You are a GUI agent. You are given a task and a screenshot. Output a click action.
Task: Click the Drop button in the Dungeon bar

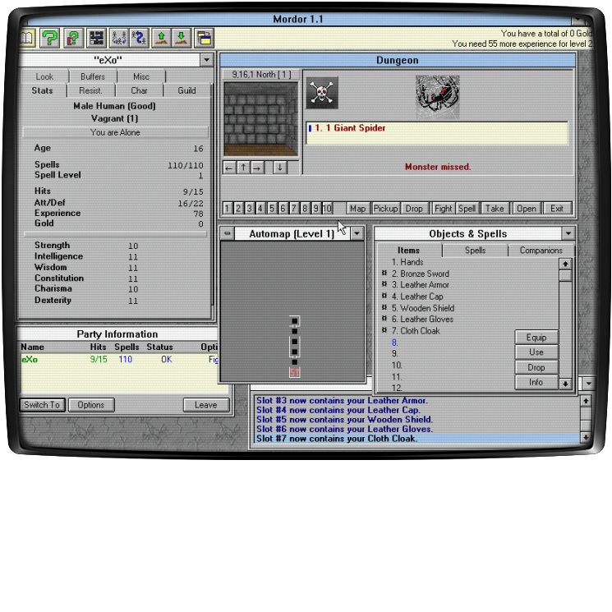coord(414,209)
